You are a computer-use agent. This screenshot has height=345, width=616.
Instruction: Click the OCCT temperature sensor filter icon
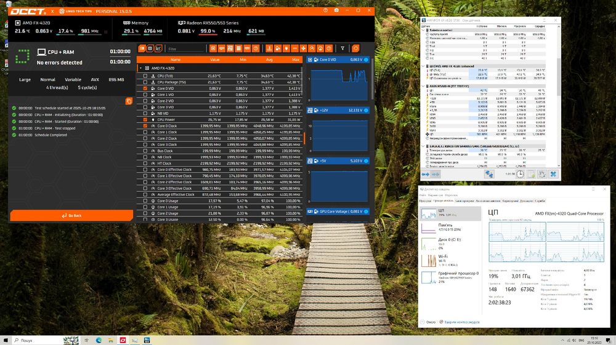[x=269, y=49]
